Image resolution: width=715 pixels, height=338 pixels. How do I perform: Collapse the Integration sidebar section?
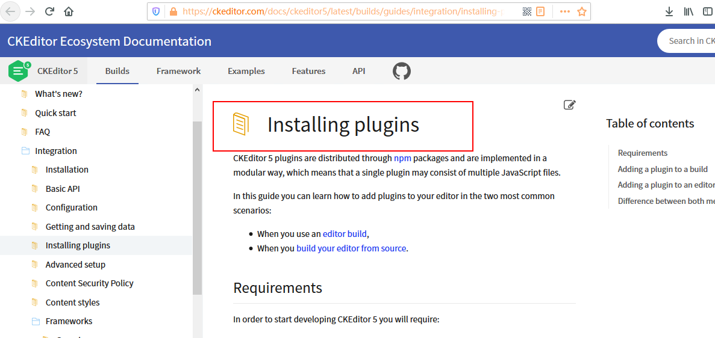pos(56,151)
